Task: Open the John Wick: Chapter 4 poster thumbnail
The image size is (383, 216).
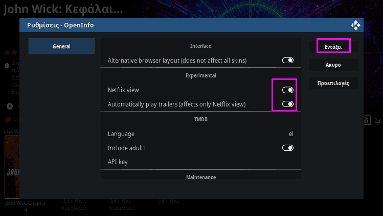Action: click(x=12, y=167)
